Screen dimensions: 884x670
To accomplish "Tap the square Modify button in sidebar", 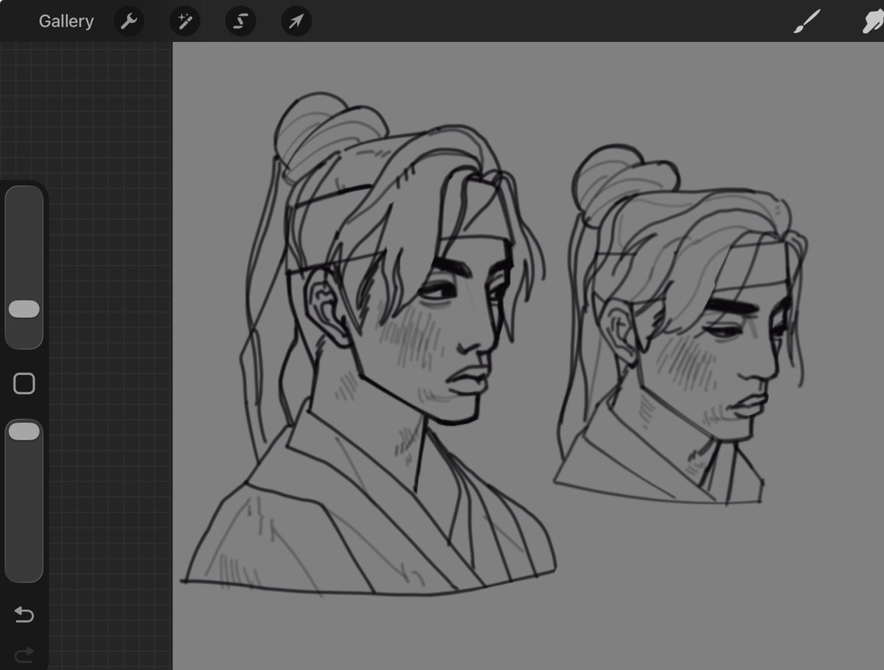I will pyautogui.click(x=24, y=384).
